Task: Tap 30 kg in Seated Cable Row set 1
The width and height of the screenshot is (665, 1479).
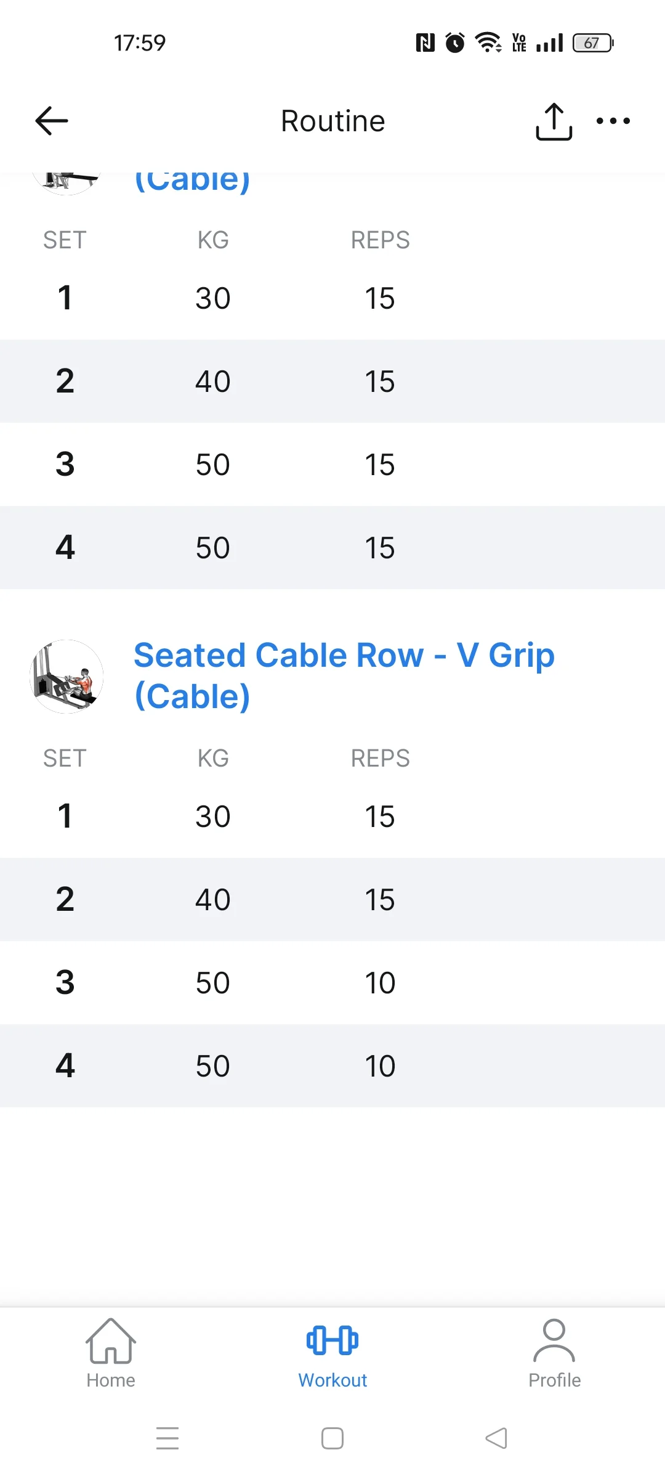Action: coord(213,817)
